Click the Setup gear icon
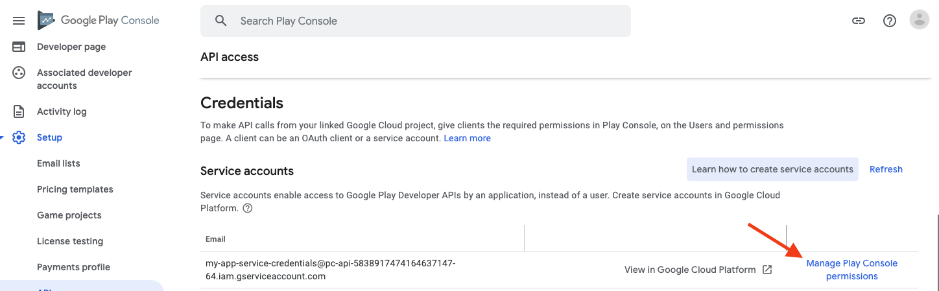Image resolution: width=939 pixels, height=291 pixels. click(19, 137)
